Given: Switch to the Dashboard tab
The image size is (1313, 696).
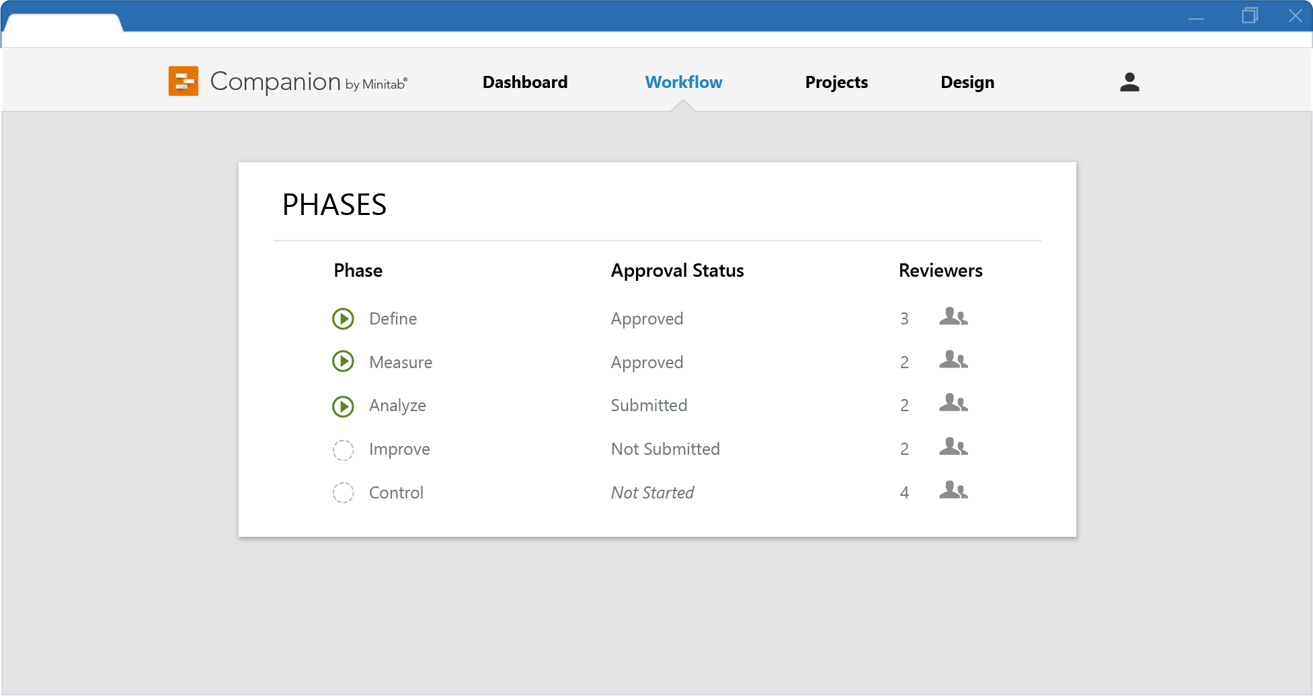Looking at the screenshot, I should tap(525, 82).
